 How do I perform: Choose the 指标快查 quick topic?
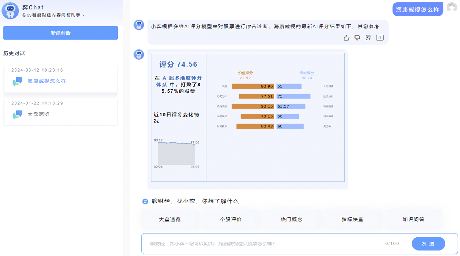tap(352, 219)
